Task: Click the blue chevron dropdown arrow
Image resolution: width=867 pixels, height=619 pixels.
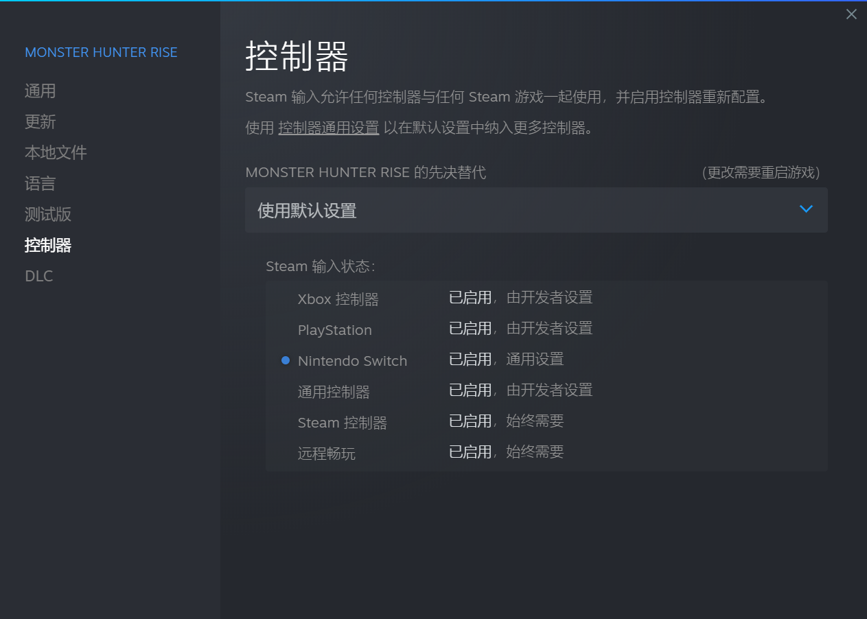Action: click(x=806, y=209)
